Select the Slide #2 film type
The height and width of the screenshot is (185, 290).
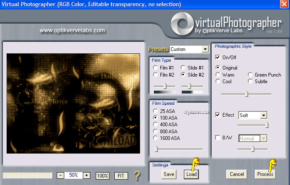point(183,74)
